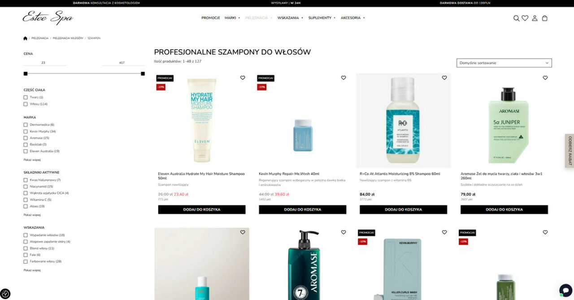Click the right price slider handle
Image resolution: width=574 pixels, height=300 pixels.
143,74
